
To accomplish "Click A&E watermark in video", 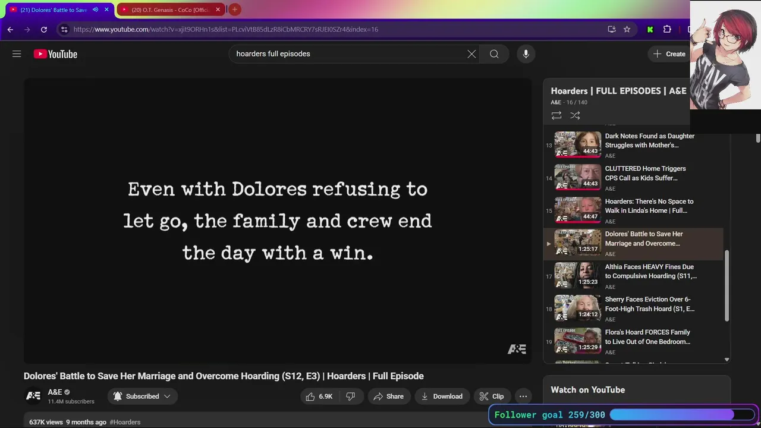I will pyautogui.click(x=517, y=349).
